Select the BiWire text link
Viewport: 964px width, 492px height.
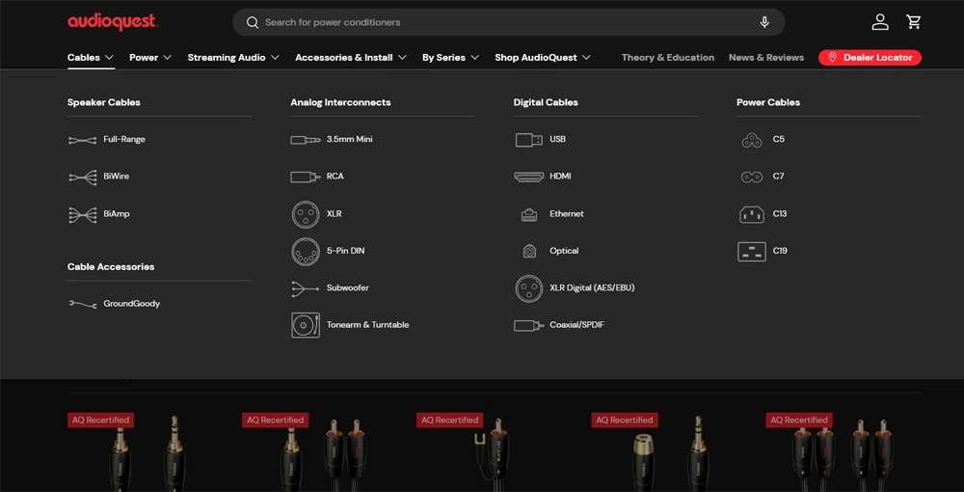pyautogui.click(x=117, y=176)
